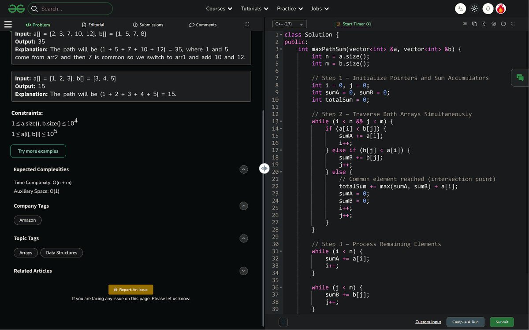Click the GeeksforGeeks logo
Screen dimensions: 529x330
pyautogui.click(x=16, y=8)
